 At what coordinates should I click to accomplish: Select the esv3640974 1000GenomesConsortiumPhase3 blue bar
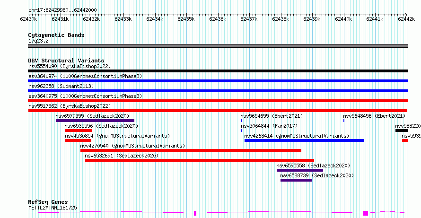click(x=218, y=81)
